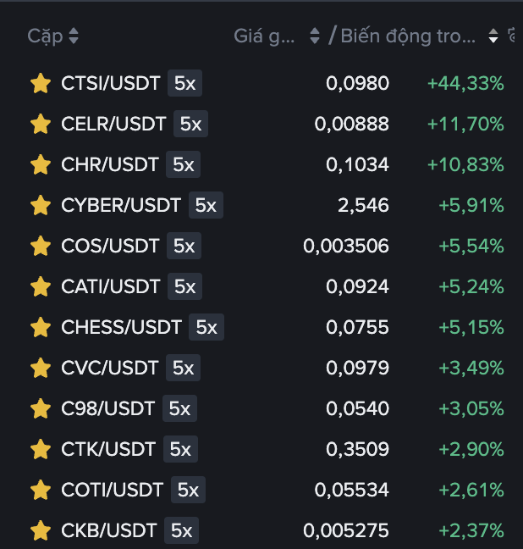Click the 5x badge on CELR/USDT
Image resolution: width=523 pixels, height=549 pixels.
pyautogui.click(x=190, y=124)
